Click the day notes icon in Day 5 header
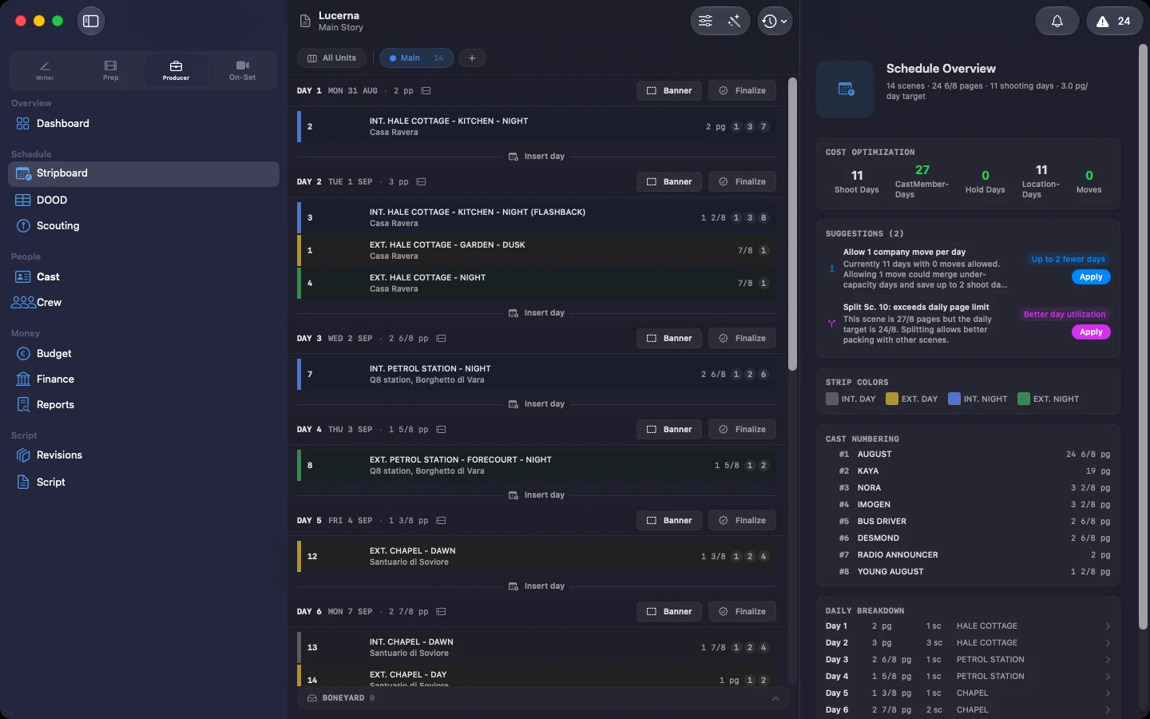The height and width of the screenshot is (719, 1150). click(x=441, y=521)
